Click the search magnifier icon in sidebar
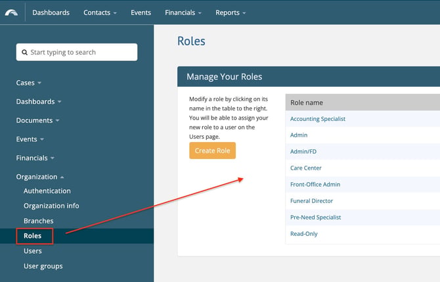This screenshot has width=440, height=282. click(24, 52)
